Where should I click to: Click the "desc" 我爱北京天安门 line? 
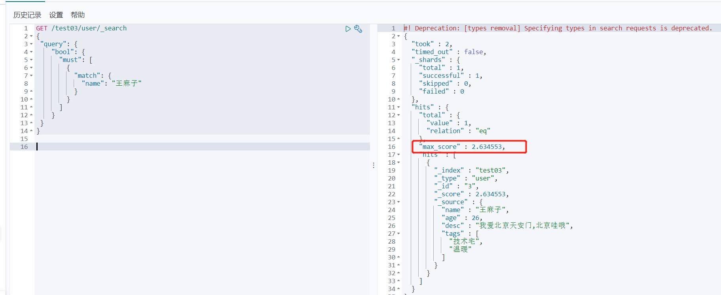pos(507,225)
